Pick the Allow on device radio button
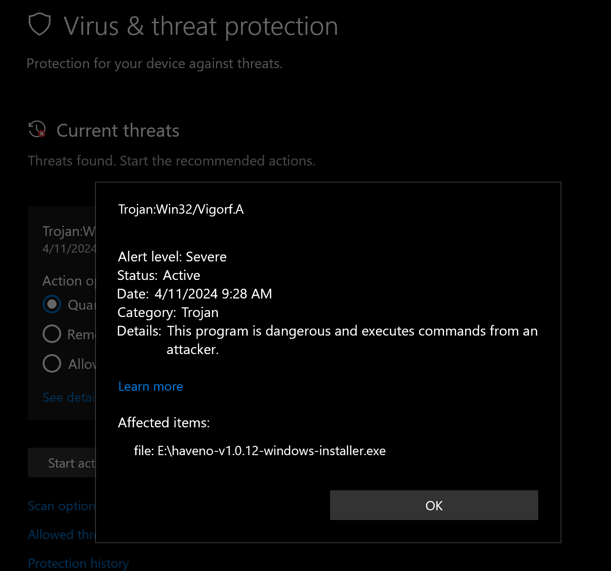611x571 pixels. click(x=52, y=363)
